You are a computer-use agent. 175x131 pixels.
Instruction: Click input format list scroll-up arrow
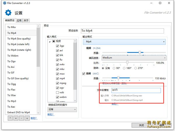point(75,41)
